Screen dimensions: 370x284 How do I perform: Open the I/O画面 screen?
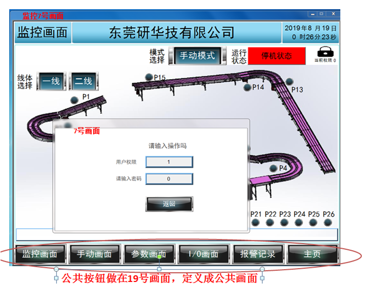coord(203,253)
